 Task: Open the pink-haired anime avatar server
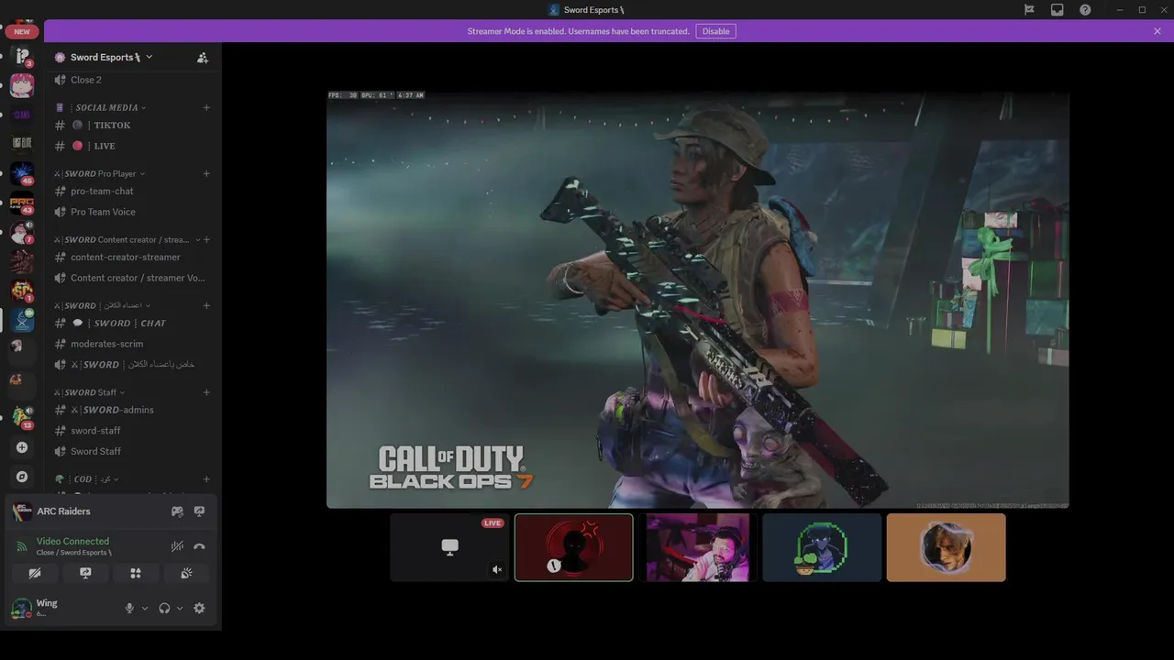tap(22, 85)
